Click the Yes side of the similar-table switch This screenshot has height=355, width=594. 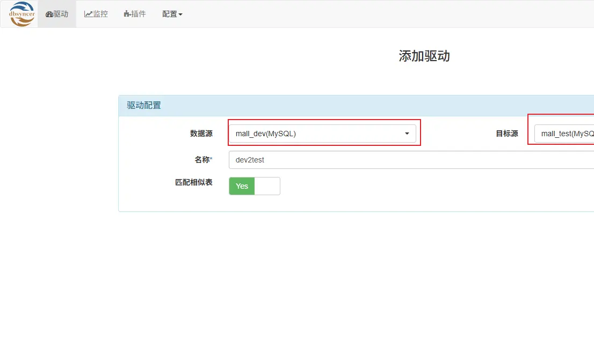click(x=241, y=186)
